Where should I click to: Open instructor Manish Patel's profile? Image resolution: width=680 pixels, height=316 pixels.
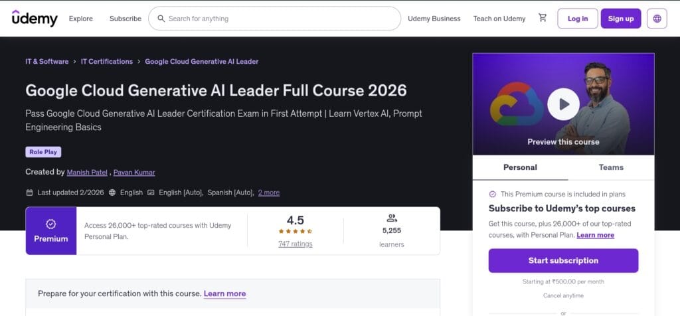[87, 172]
